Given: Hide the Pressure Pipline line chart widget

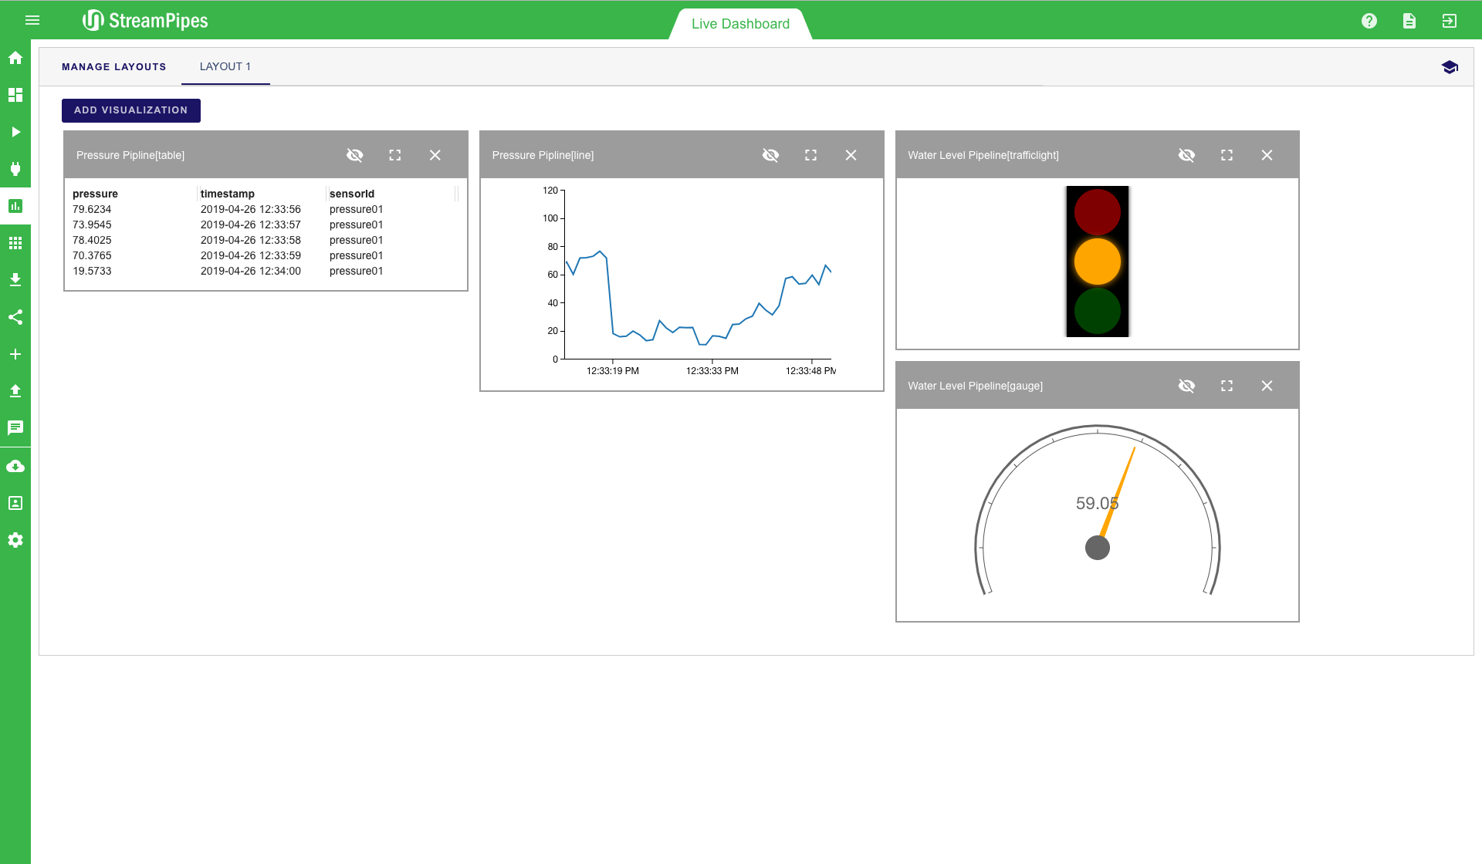Looking at the screenshot, I should tap(770, 155).
